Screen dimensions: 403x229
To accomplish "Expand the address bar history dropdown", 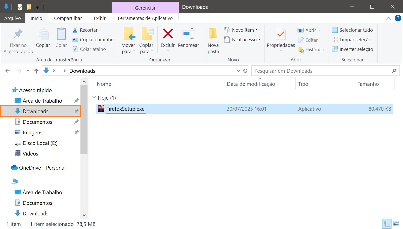I will [x=239, y=71].
